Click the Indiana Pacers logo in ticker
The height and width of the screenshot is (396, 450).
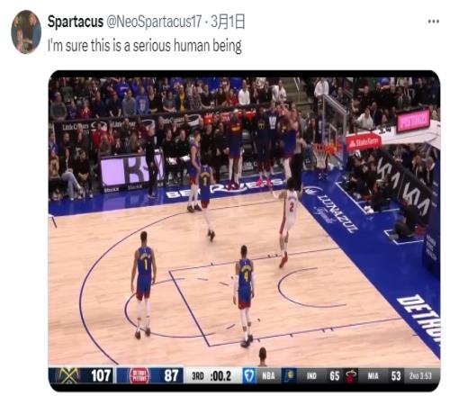[290, 375]
